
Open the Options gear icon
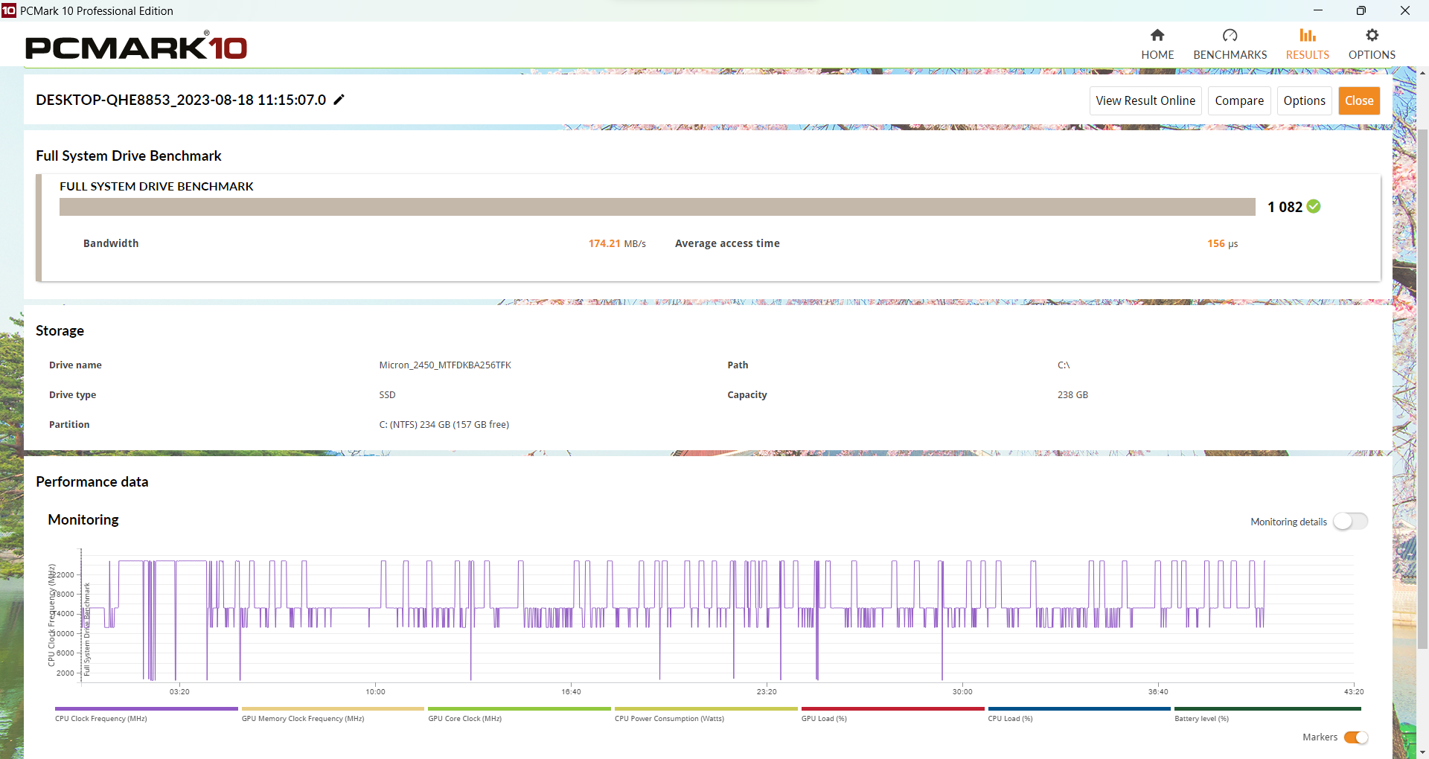(1372, 35)
